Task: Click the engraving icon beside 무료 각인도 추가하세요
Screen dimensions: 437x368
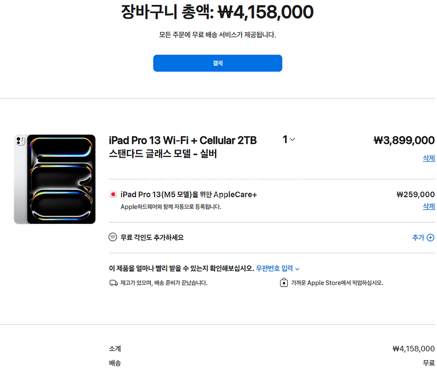Action: [x=113, y=237]
